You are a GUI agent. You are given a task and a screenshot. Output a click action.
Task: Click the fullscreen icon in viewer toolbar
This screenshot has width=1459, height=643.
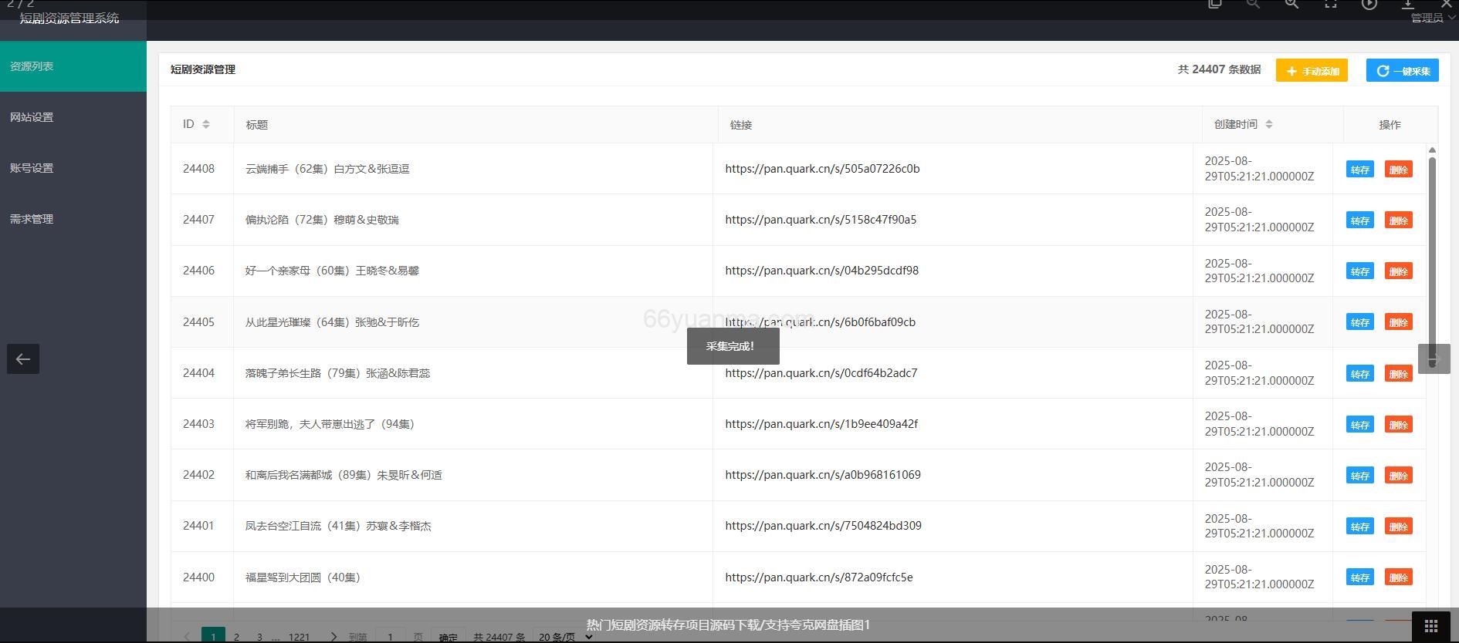coord(1330,5)
